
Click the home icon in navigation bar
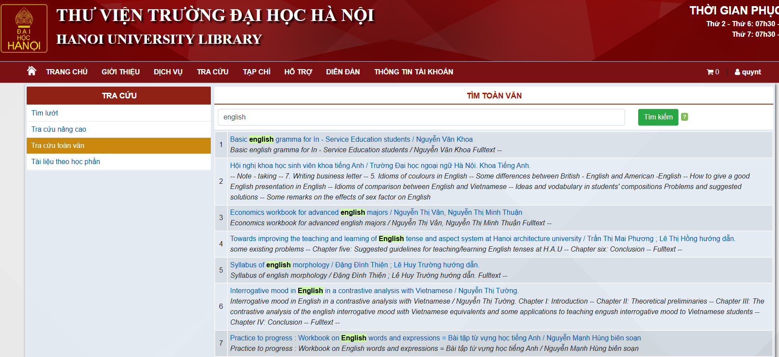(31, 71)
